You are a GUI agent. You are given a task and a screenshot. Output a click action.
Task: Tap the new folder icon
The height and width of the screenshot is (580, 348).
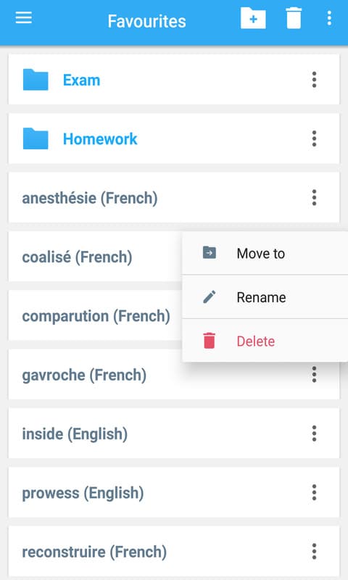(x=253, y=17)
